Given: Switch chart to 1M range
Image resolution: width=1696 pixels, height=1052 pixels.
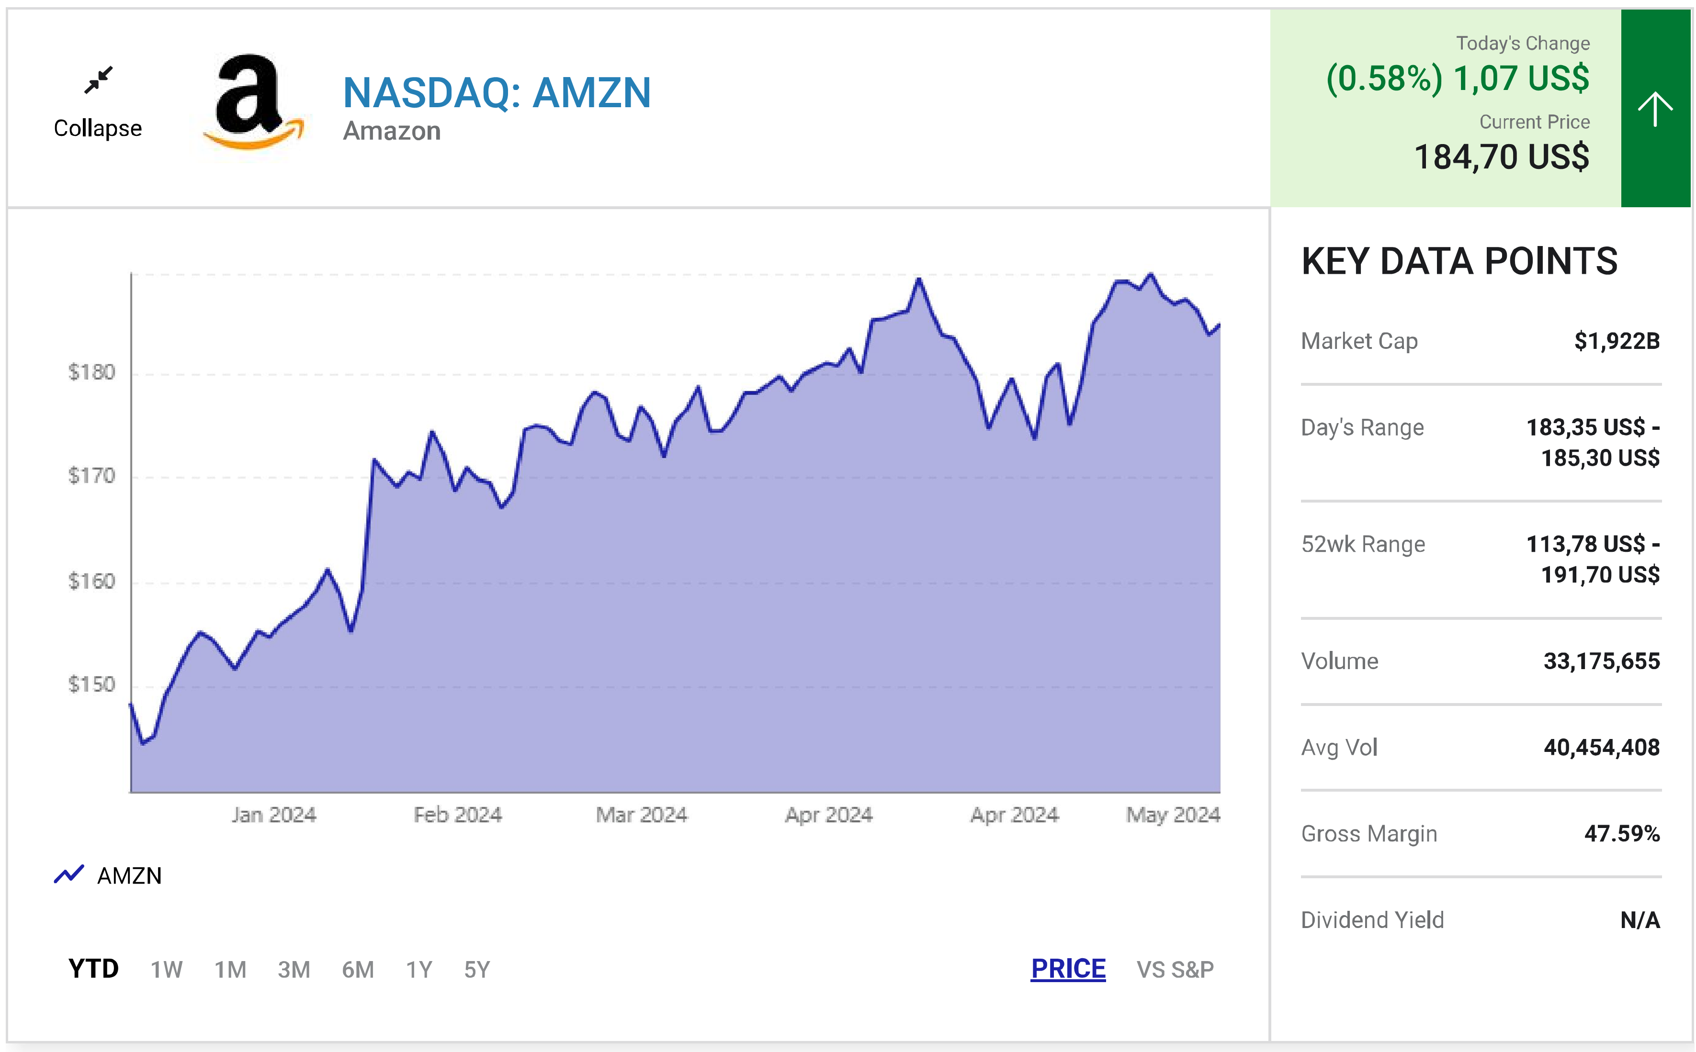Looking at the screenshot, I should pyautogui.click(x=230, y=969).
